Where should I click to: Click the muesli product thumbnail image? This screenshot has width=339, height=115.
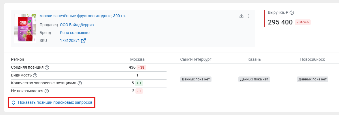coord(25,28)
